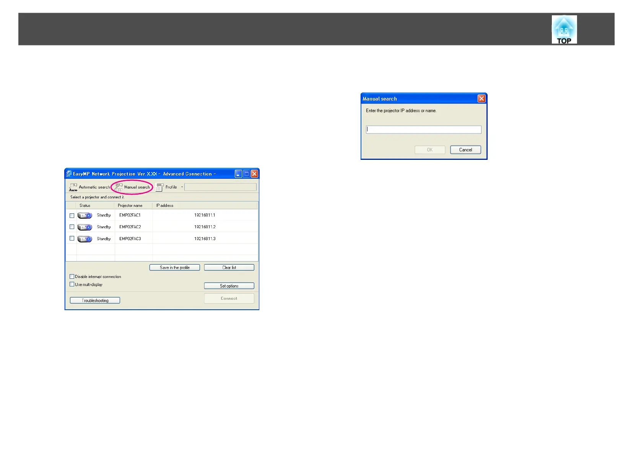
Task: Minimize the EasyMP Network Projection window
Action: pyautogui.click(x=238, y=174)
